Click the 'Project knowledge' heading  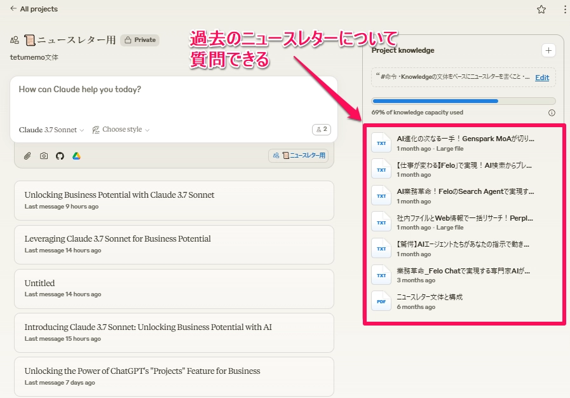(x=403, y=51)
